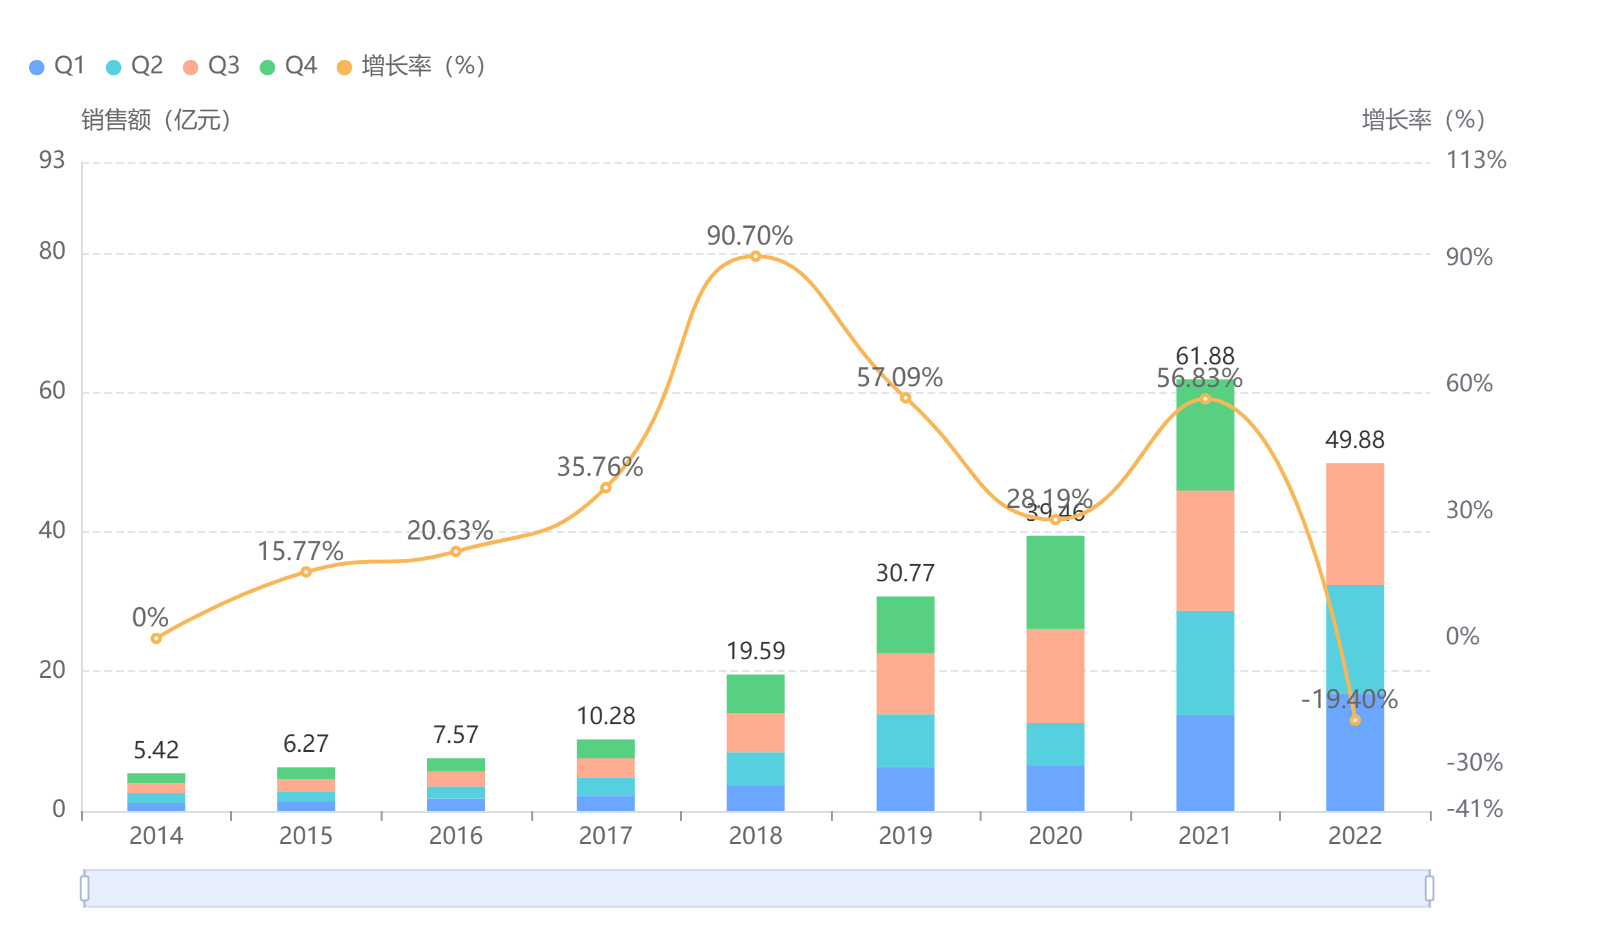This screenshot has width=1623, height=927.
Task: Click the middle of the data zoom bar
Action: tap(757, 888)
